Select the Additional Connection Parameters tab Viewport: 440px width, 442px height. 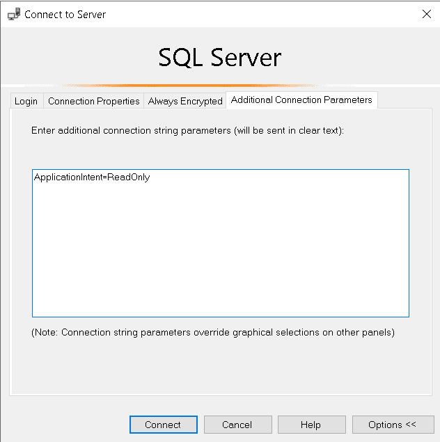301,100
